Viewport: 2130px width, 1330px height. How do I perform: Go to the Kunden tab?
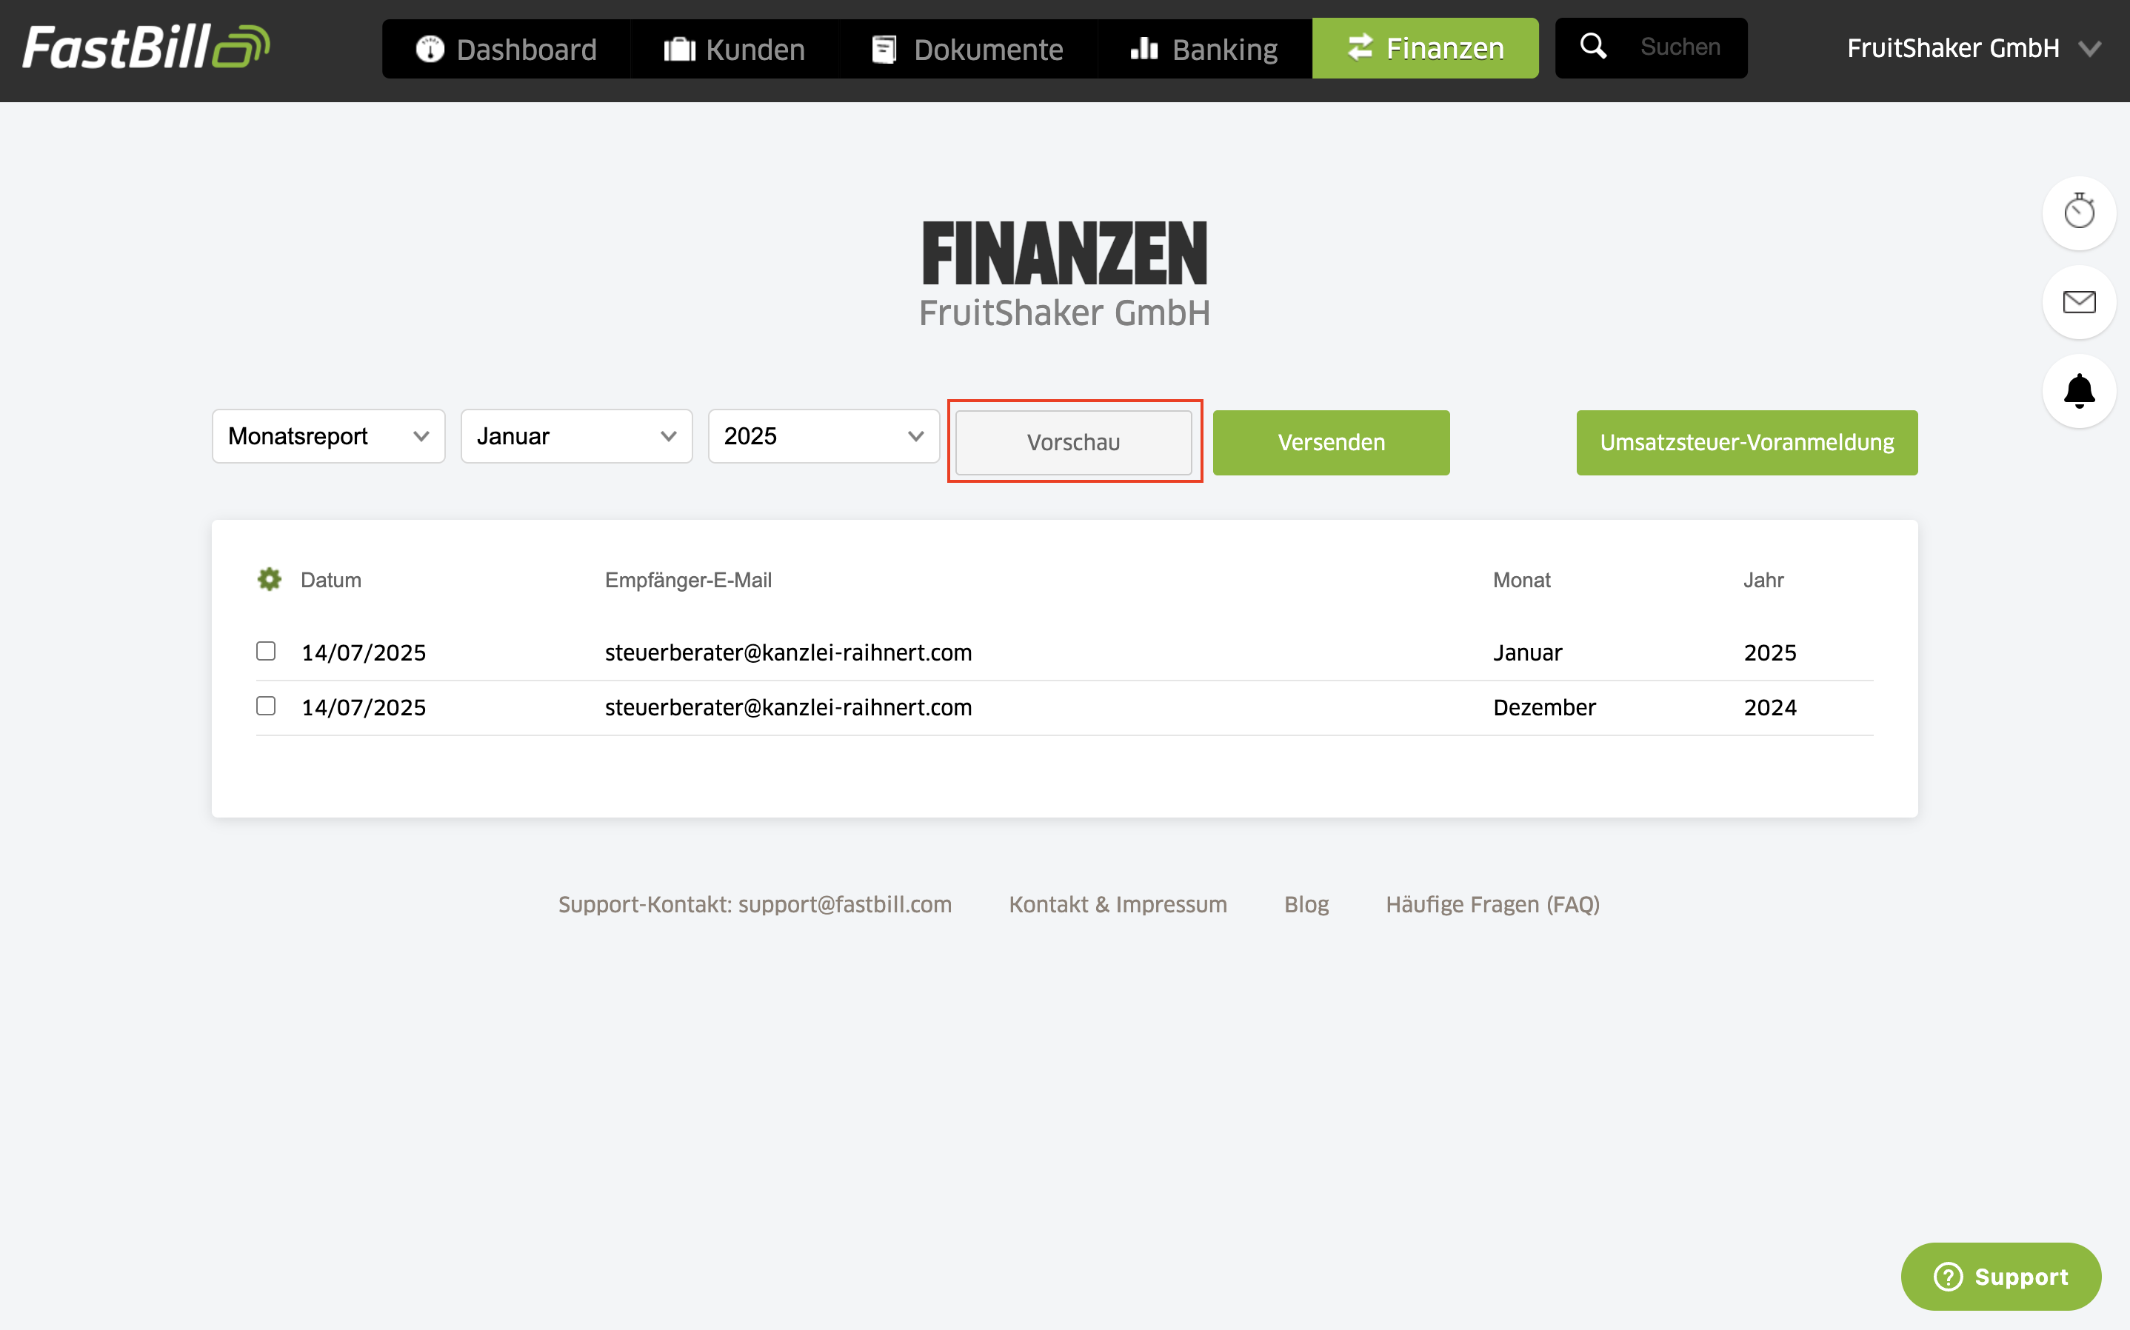(x=735, y=50)
